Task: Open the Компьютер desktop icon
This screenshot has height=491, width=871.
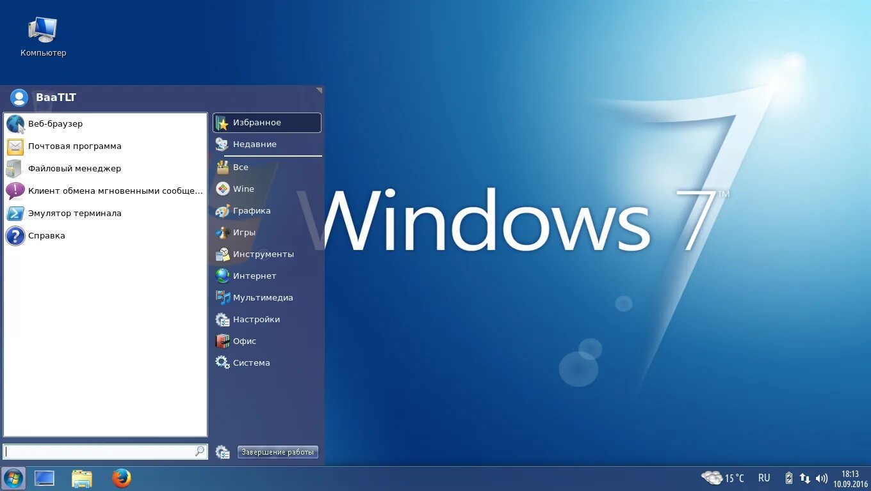Action: click(x=43, y=37)
